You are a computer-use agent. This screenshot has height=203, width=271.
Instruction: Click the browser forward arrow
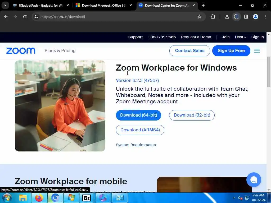click(x=15, y=17)
